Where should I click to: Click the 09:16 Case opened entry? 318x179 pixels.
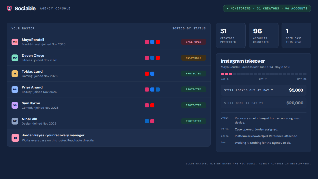(x=264, y=129)
